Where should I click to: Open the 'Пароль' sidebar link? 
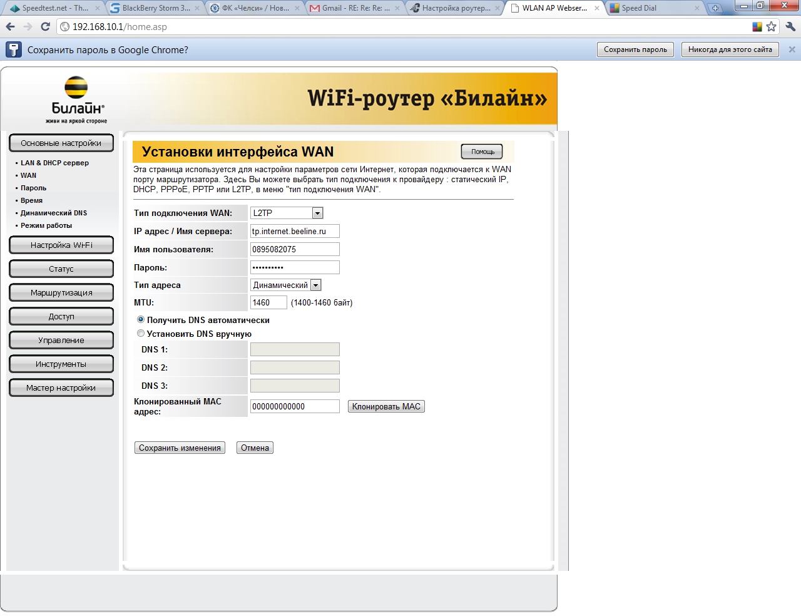[33, 188]
